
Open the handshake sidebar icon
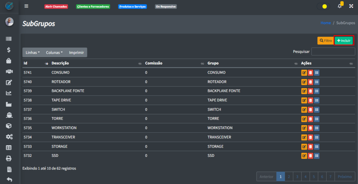pos(9,71)
